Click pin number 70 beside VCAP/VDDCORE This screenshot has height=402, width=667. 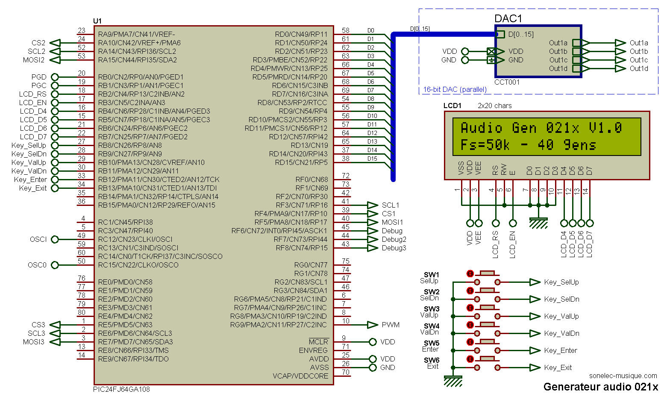tap(346, 372)
